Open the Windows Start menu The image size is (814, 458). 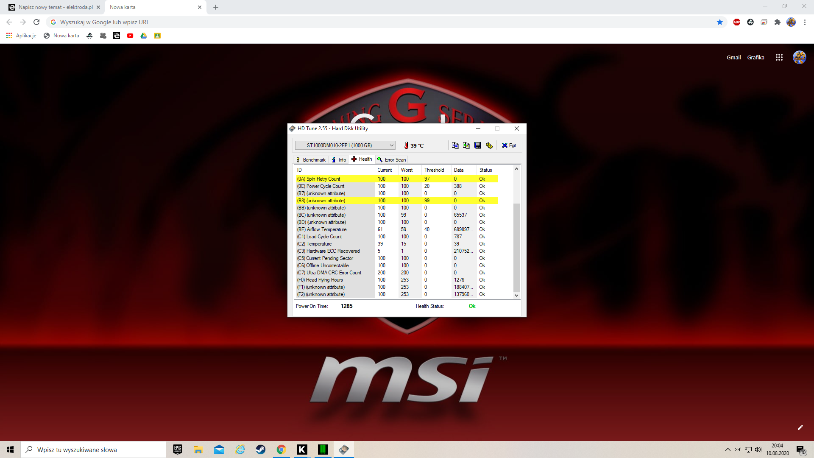(10, 450)
